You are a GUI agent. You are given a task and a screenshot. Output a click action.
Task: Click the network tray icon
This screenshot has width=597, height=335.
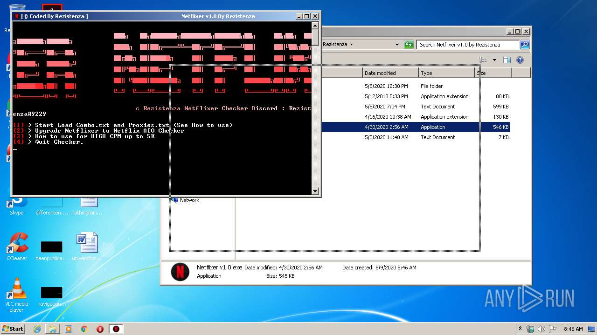(530, 329)
